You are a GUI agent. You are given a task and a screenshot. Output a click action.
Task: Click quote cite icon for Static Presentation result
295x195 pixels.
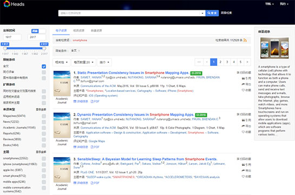point(243,78)
